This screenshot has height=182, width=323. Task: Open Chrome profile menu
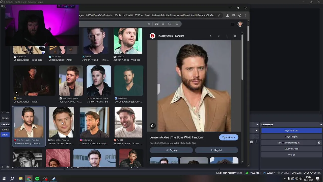click(x=240, y=15)
